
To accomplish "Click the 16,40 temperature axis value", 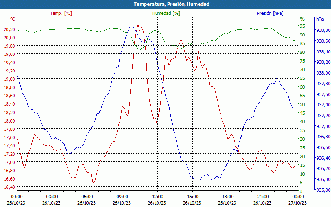I will coord(10,187).
